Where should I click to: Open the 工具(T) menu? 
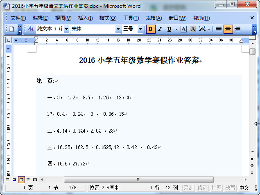[x=131, y=18]
